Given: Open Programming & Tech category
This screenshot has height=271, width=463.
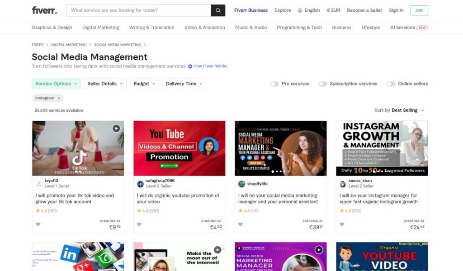Looking at the screenshot, I should click(x=299, y=28).
